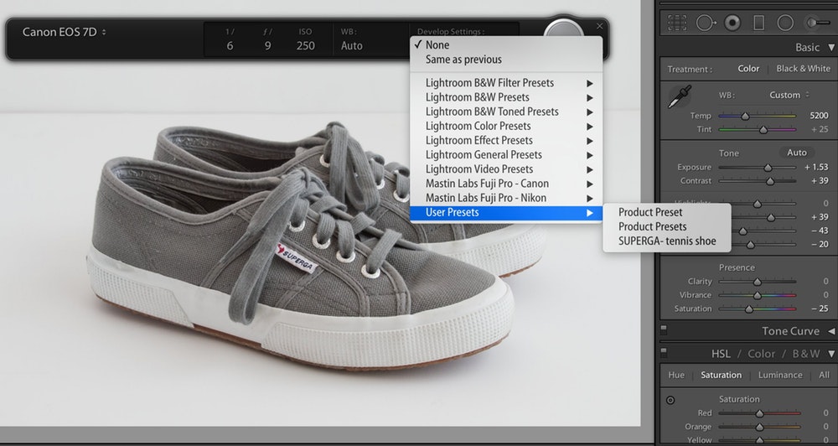The width and height of the screenshot is (838, 446).
Task: Choose None in Develop Settings menu
Action: [x=505, y=45]
